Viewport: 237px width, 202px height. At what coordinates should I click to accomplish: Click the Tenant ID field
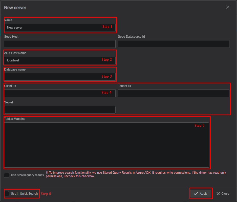(x=174, y=93)
